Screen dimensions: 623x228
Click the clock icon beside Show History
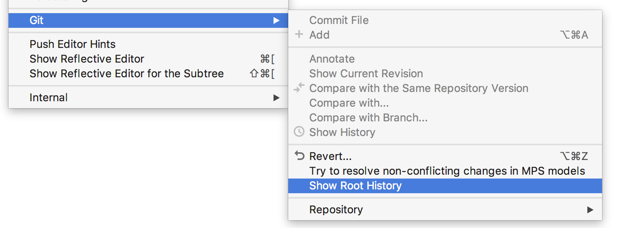point(299,132)
